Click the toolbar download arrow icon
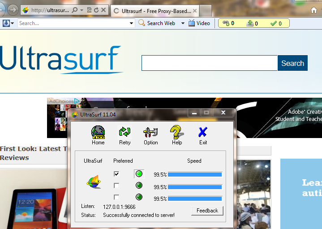This screenshot has height=229, width=322. (x=6, y=23)
